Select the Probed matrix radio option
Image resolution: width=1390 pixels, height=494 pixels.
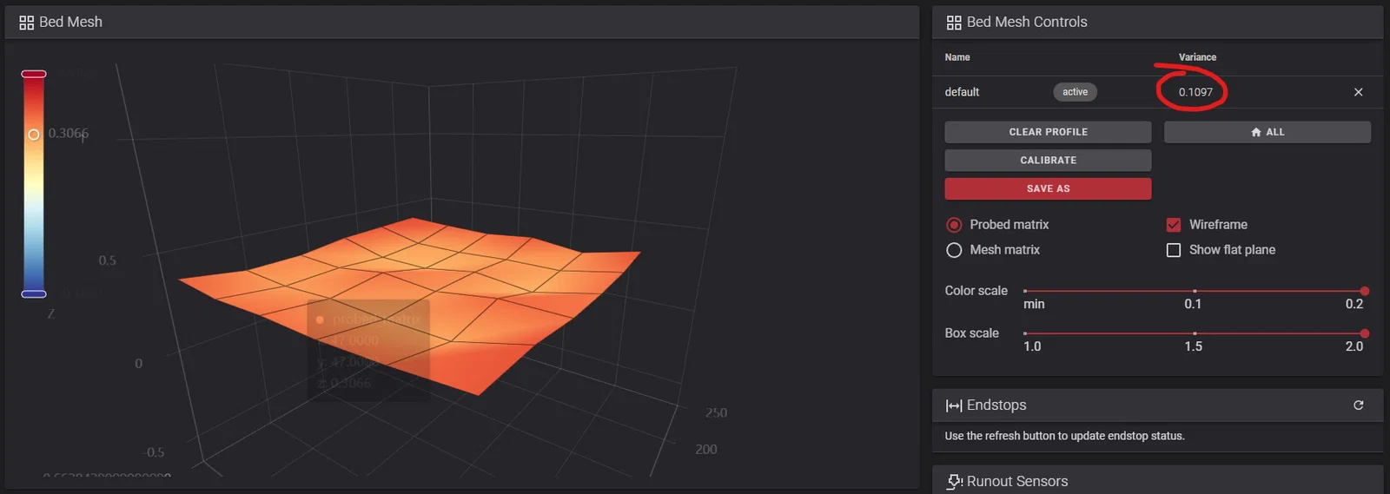coord(954,225)
